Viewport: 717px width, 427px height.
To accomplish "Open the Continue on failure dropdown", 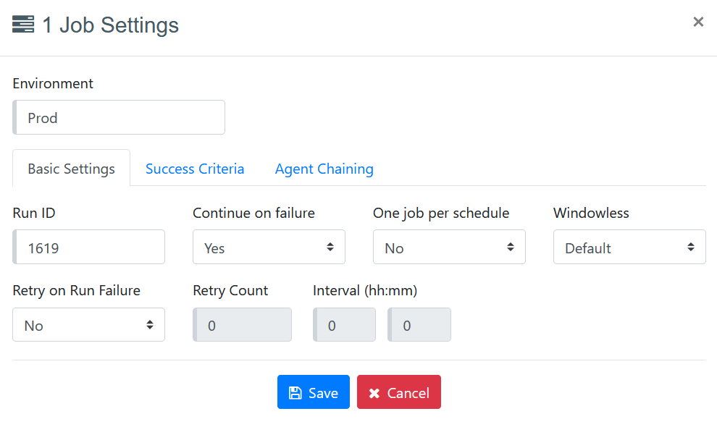I will point(269,248).
